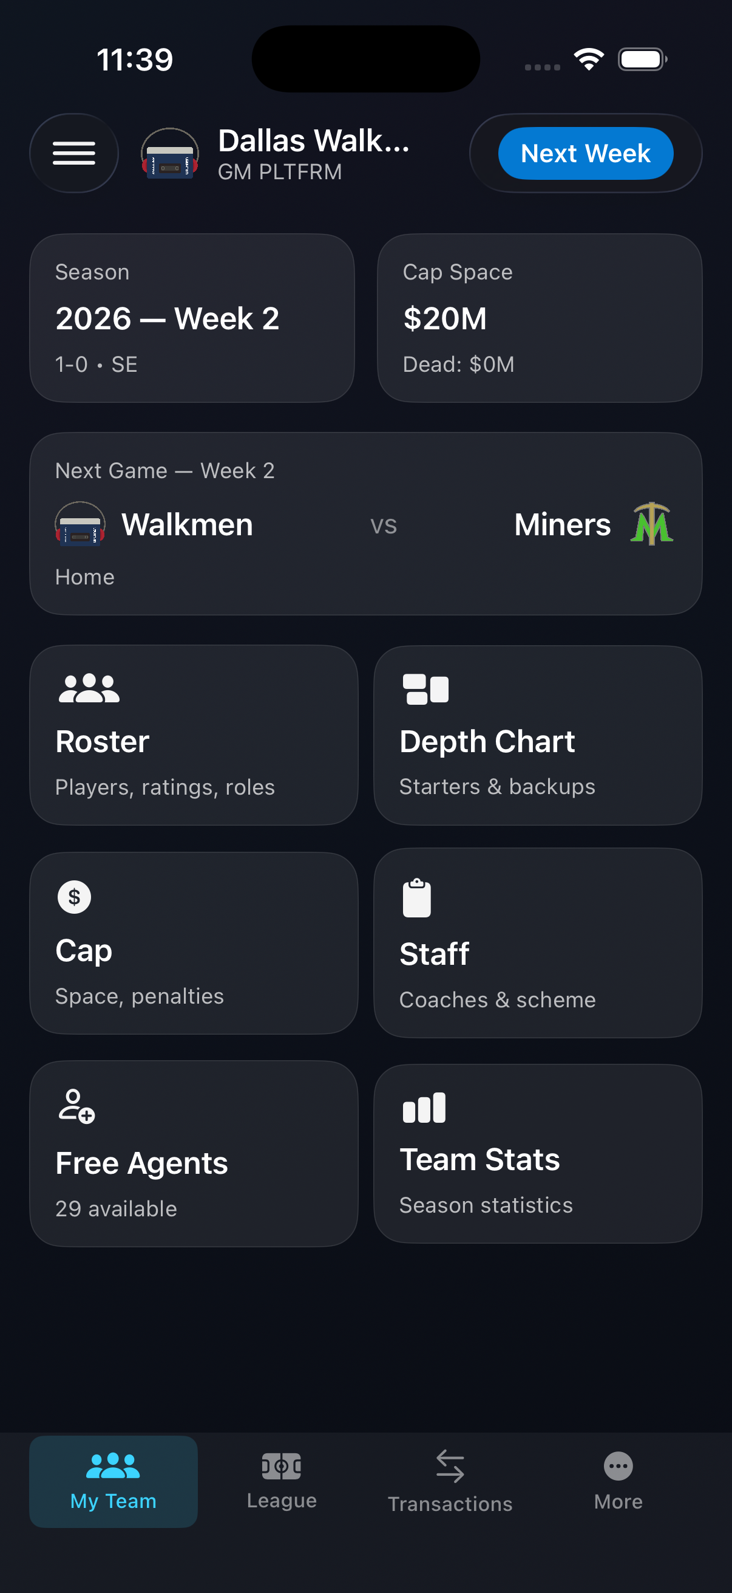Open Team Stats bar-chart icon
Screen dimensions: 732x1593
423,1108
